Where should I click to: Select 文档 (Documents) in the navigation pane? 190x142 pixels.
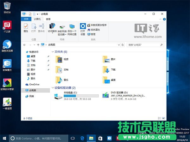[31, 65]
